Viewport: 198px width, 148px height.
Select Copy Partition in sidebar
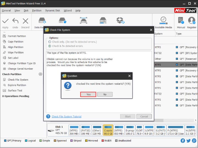coord(15,42)
